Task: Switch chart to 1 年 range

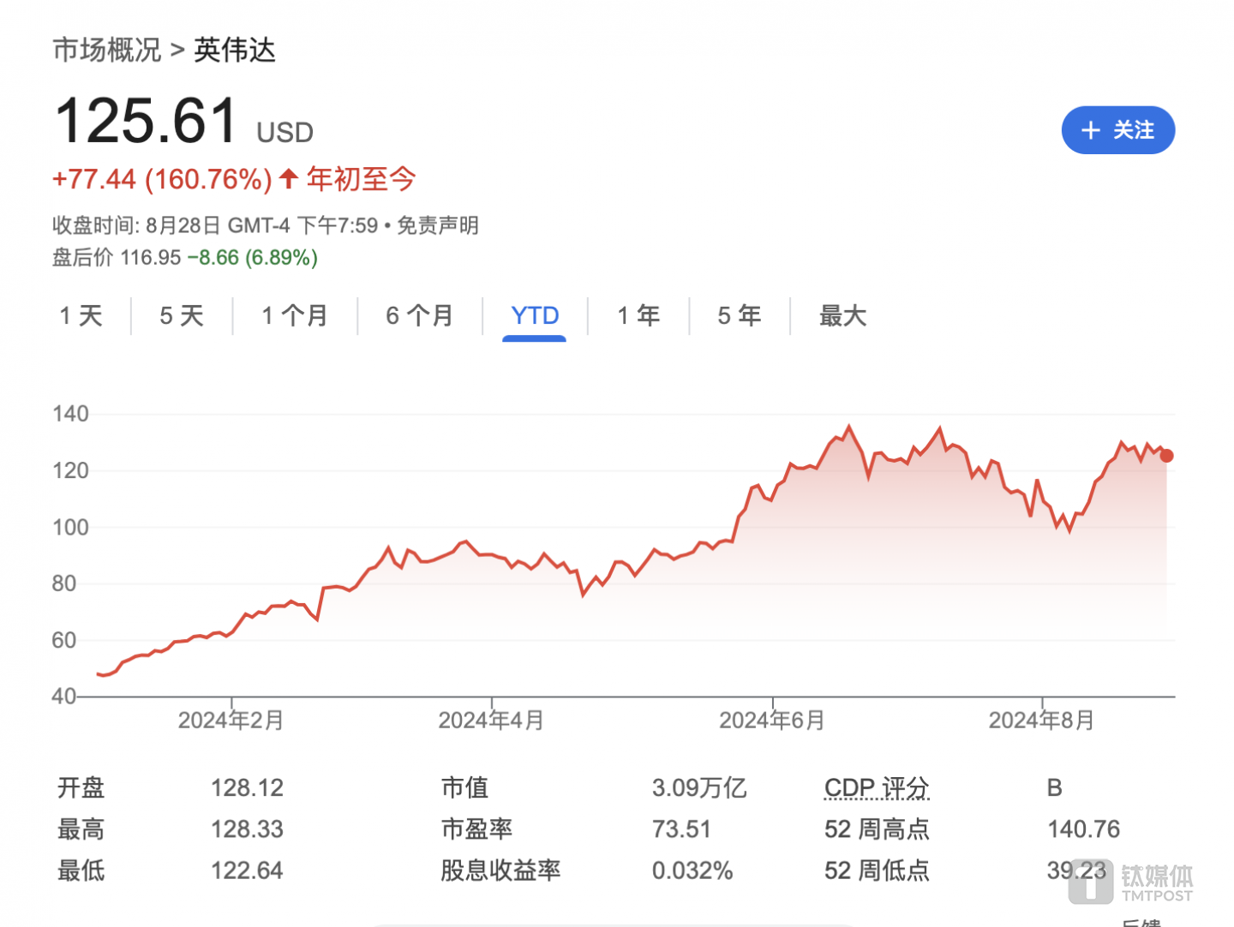Action: (x=638, y=316)
